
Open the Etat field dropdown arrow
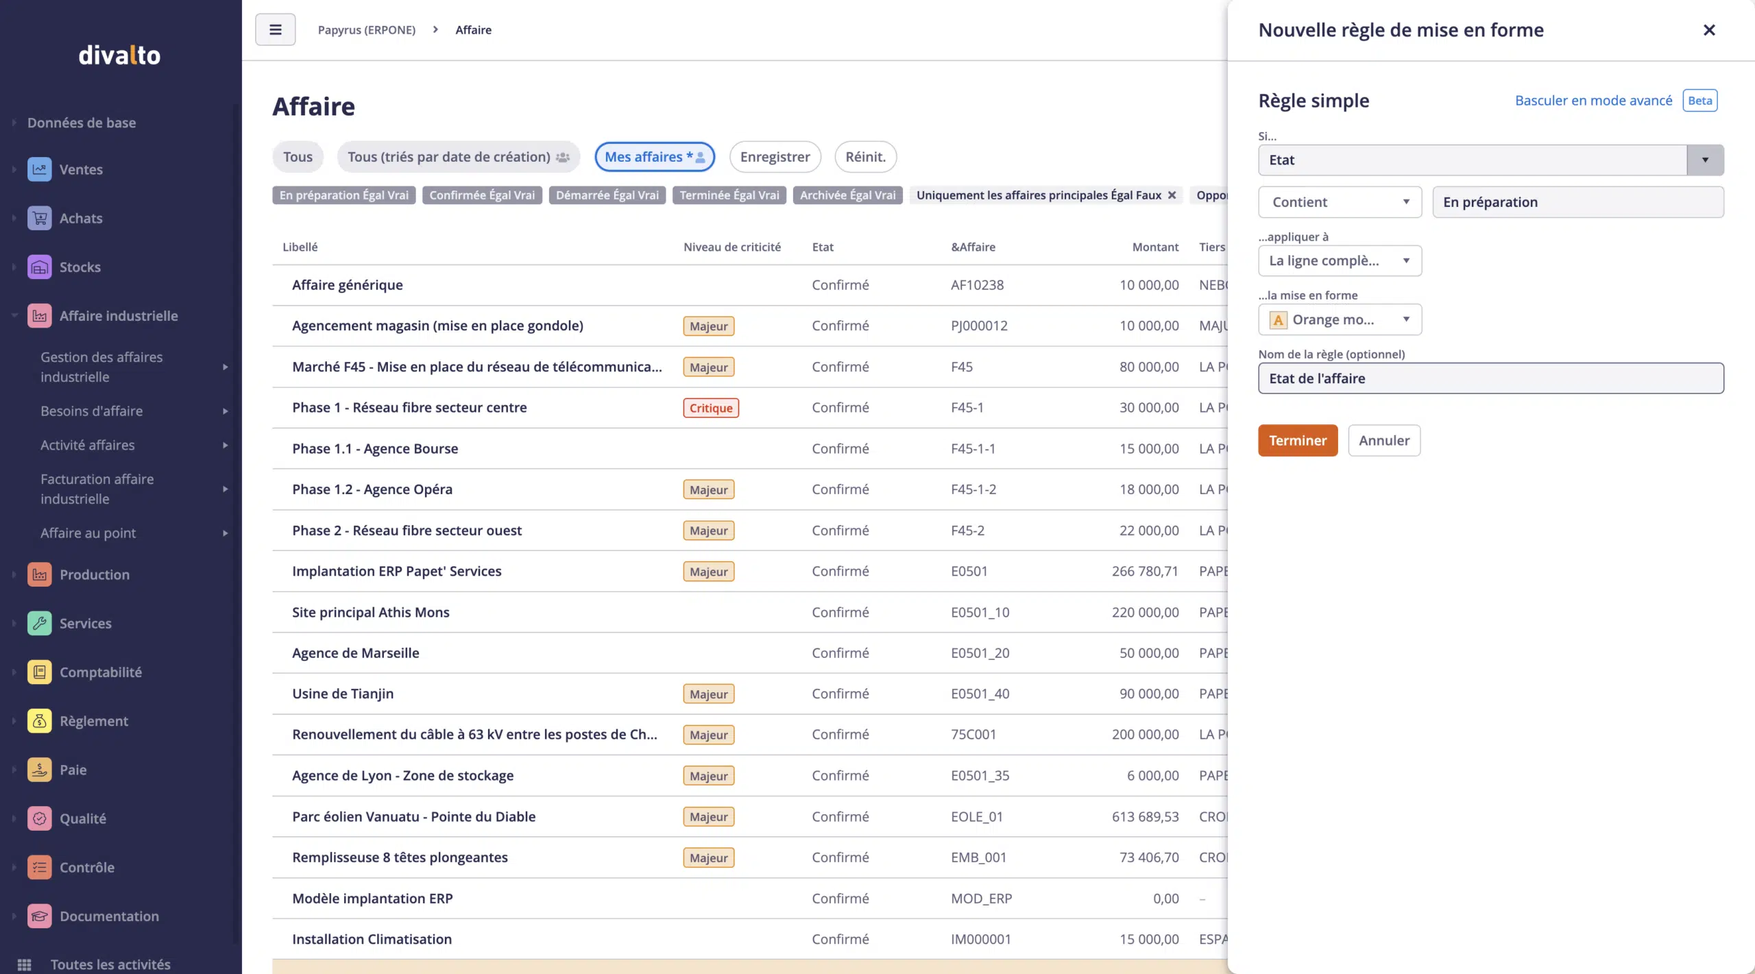pos(1704,160)
